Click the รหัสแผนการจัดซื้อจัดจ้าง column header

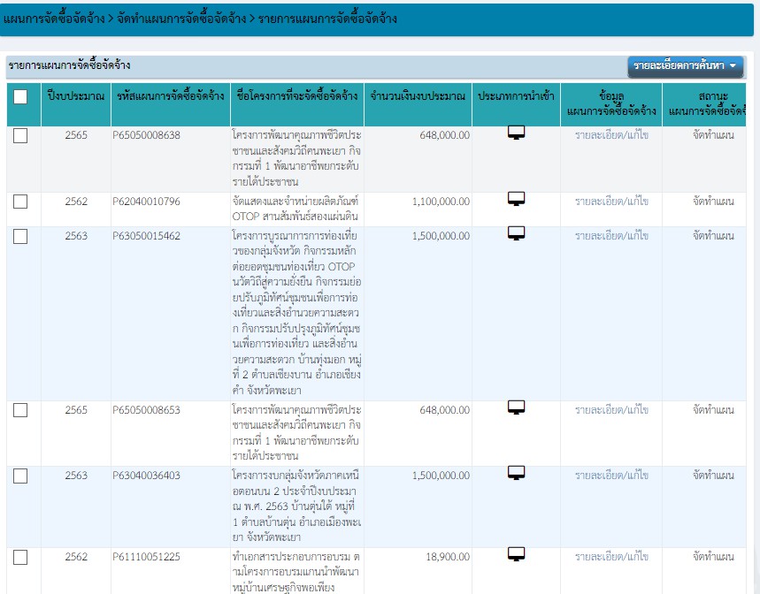click(170, 95)
